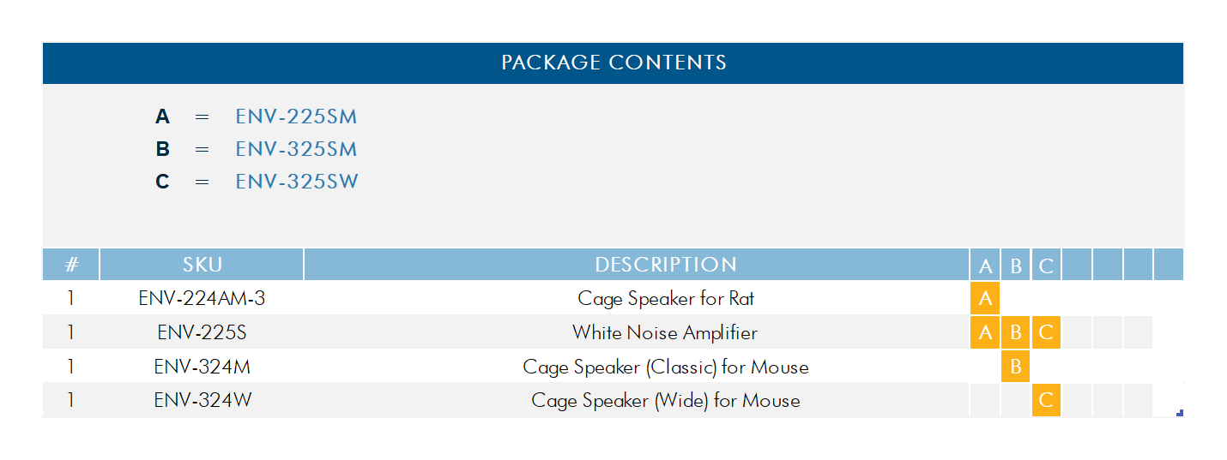1227x460 pixels.
Task: Click Cage Speaker (Wide) for Mouse text
Action: tap(665, 400)
